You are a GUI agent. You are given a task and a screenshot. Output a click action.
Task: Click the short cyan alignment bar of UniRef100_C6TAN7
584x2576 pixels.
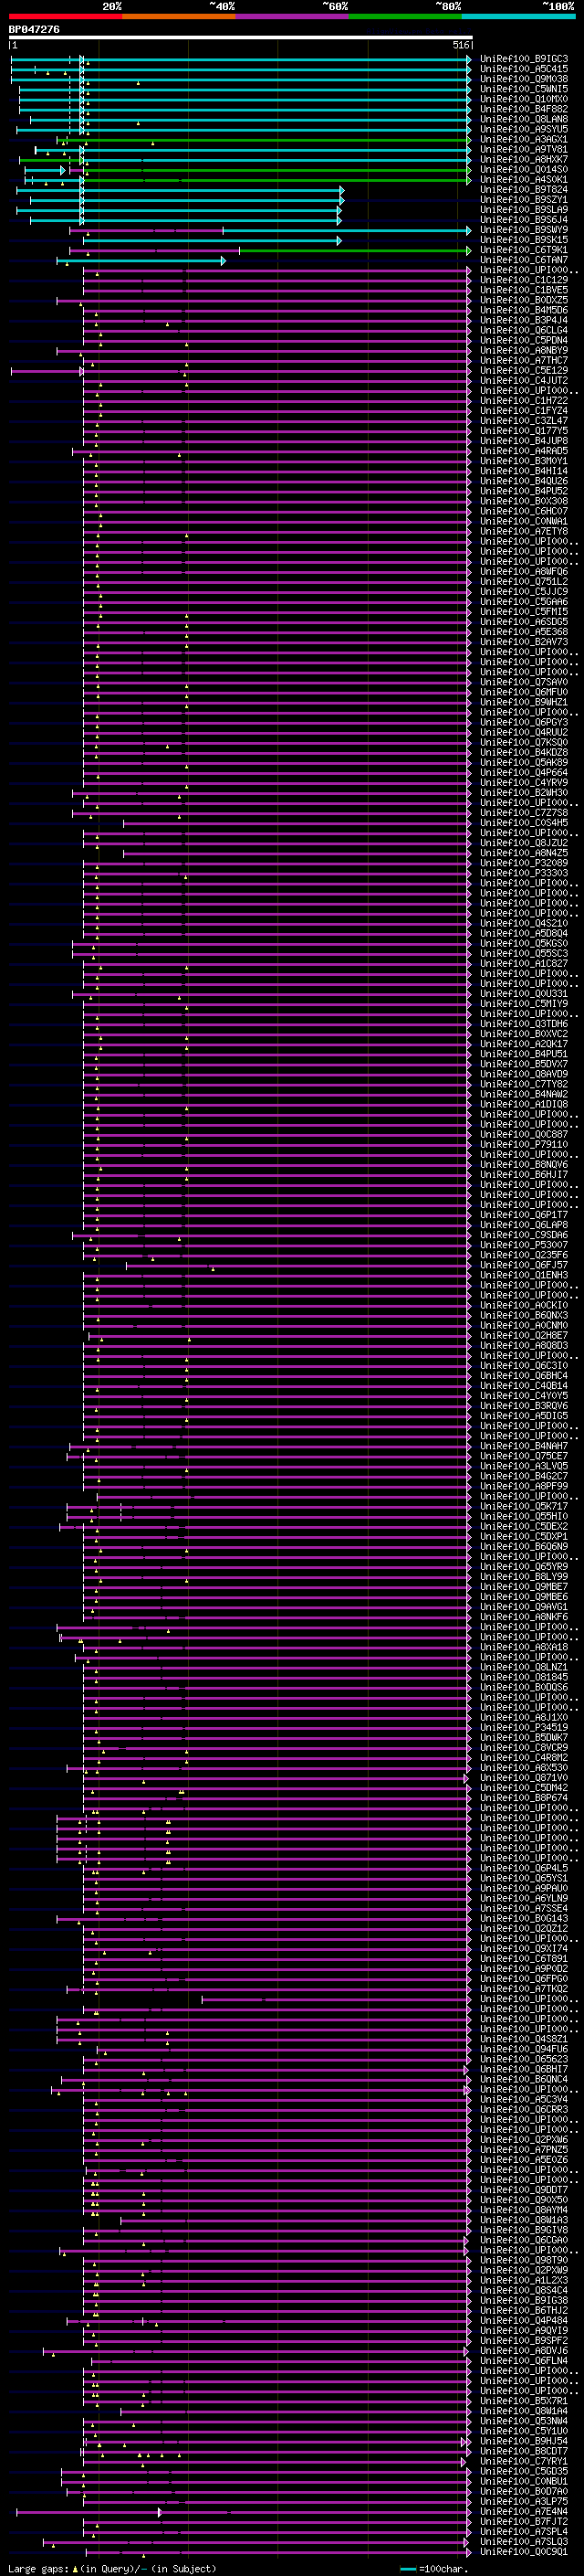141,260
